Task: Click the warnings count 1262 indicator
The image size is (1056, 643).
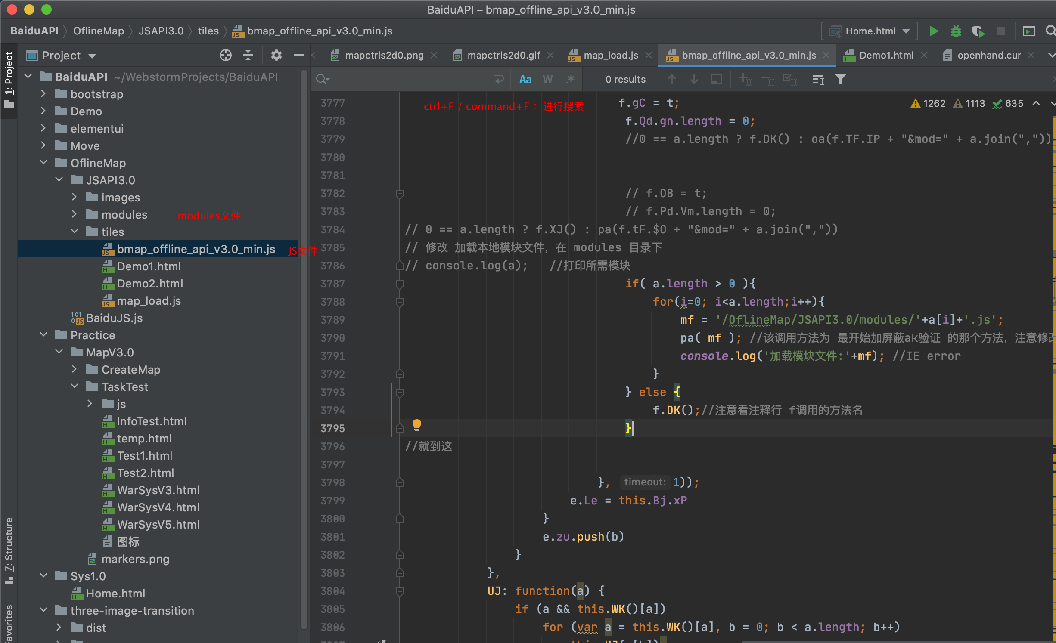Action: tap(928, 104)
